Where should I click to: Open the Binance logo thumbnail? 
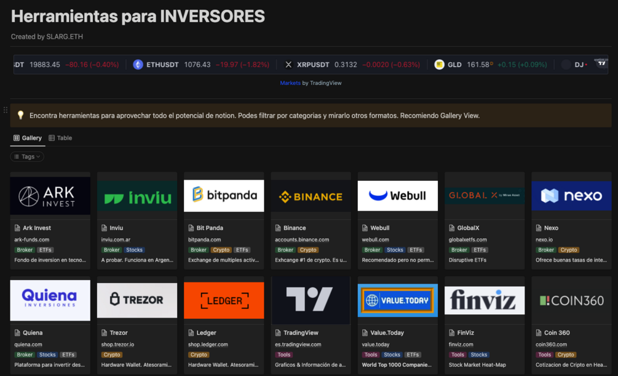coord(311,196)
